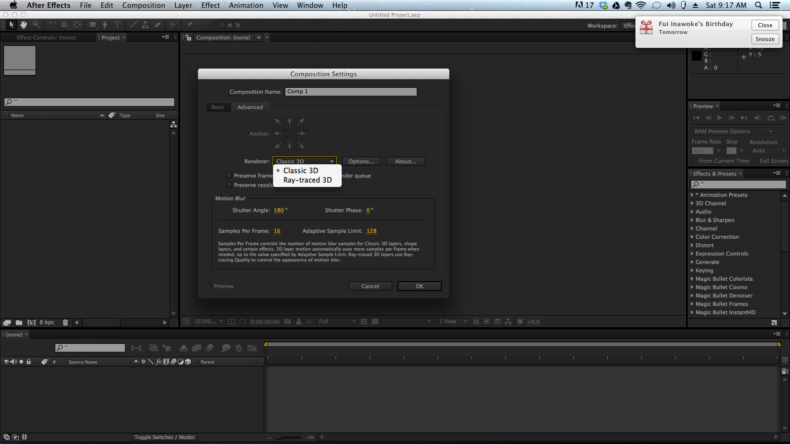The height and width of the screenshot is (444, 790).
Task: Select the Pen tool in the toolbar
Action: pyautogui.click(x=105, y=25)
